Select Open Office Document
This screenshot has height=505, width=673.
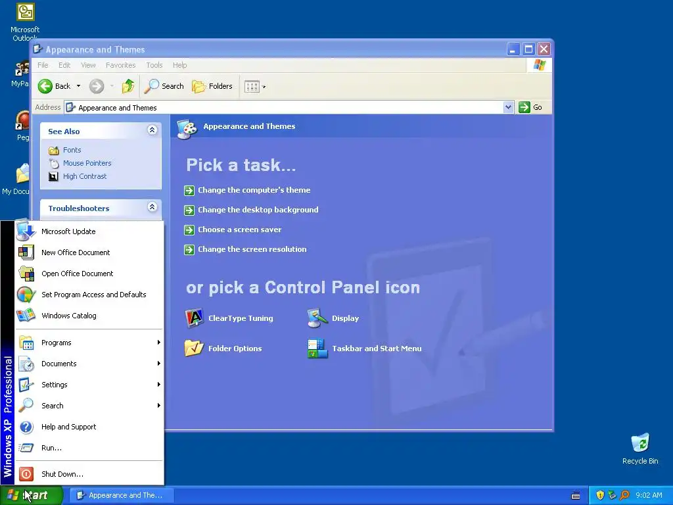(x=89, y=274)
